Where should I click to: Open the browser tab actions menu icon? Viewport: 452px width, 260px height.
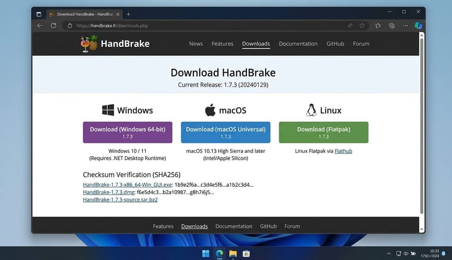38,14
